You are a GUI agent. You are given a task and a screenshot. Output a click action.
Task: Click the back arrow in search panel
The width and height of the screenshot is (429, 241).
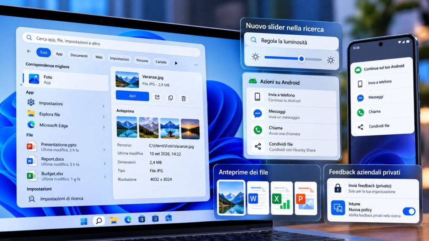click(x=29, y=51)
